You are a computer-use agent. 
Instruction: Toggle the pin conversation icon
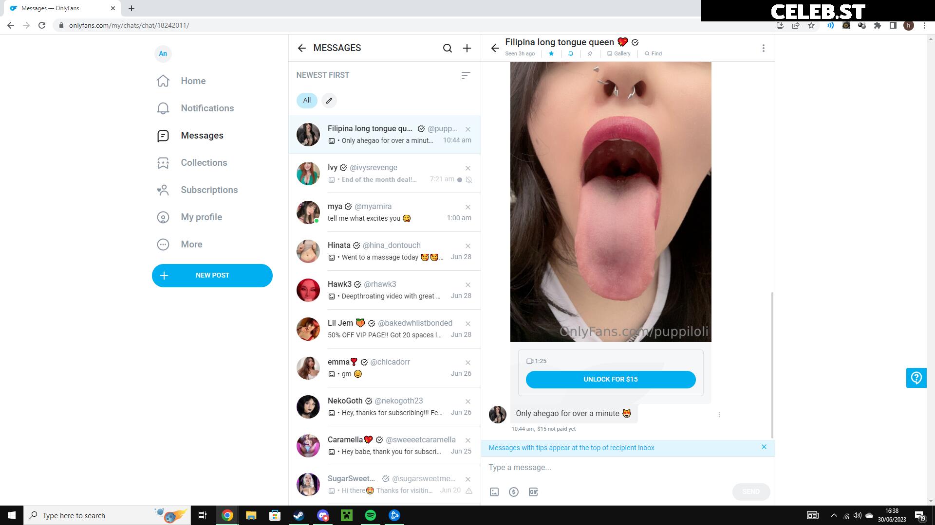coord(590,53)
